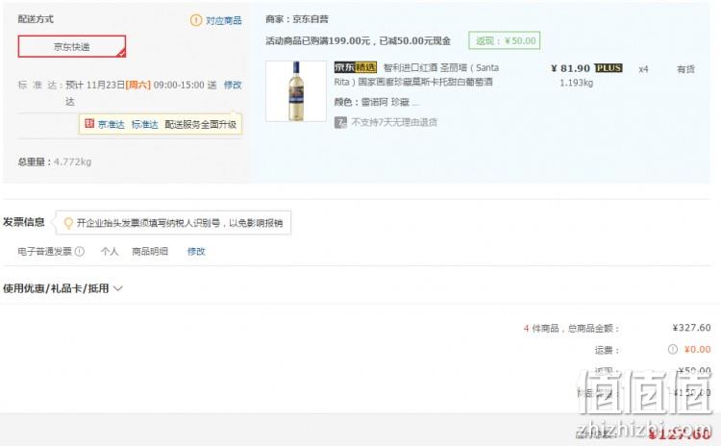The height and width of the screenshot is (446, 721).
Task: Click the 7-day no-return icon
Action: point(340,122)
